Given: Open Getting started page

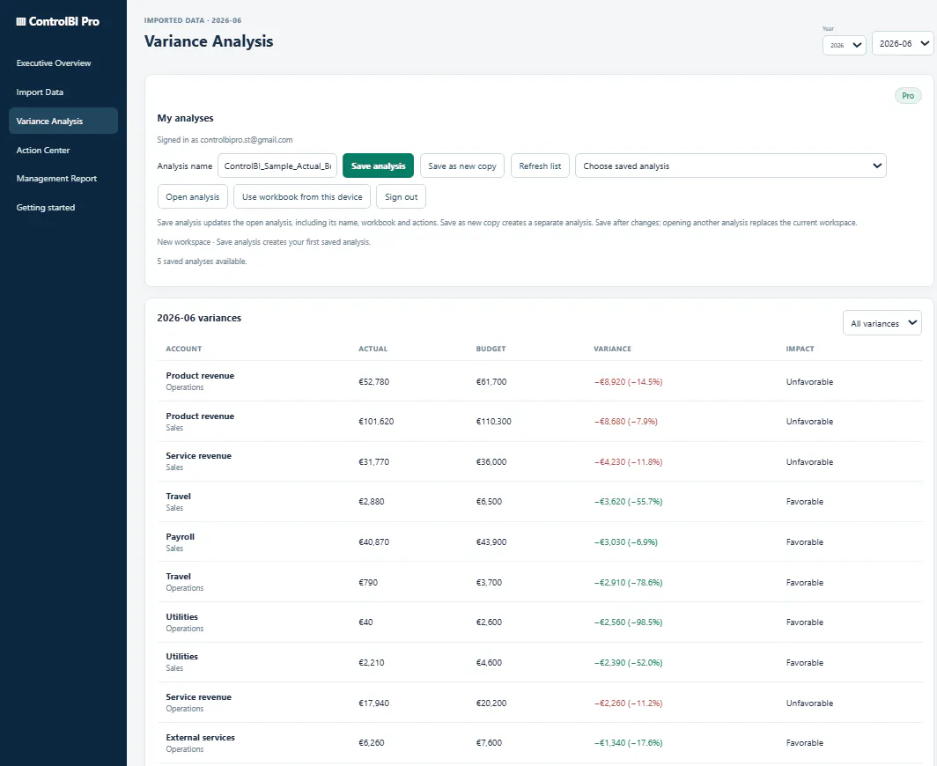Looking at the screenshot, I should click(x=46, y=207).
